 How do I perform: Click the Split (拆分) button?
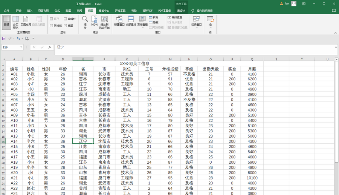(154, 17)
